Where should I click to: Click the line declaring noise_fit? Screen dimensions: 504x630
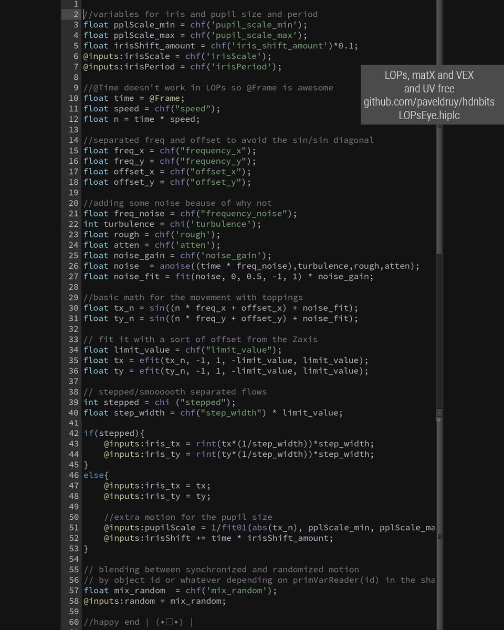(x=228, y=277)
